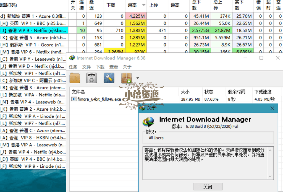Screen dimensions: 283x192
Task: Select the 俄罗斯 VIP 1 - Gcore node
Action: click(x=34, y=45)
